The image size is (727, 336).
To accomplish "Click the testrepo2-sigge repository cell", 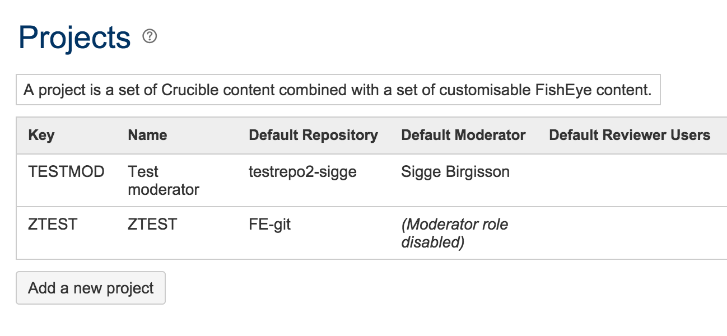I will tap(302, 172).
